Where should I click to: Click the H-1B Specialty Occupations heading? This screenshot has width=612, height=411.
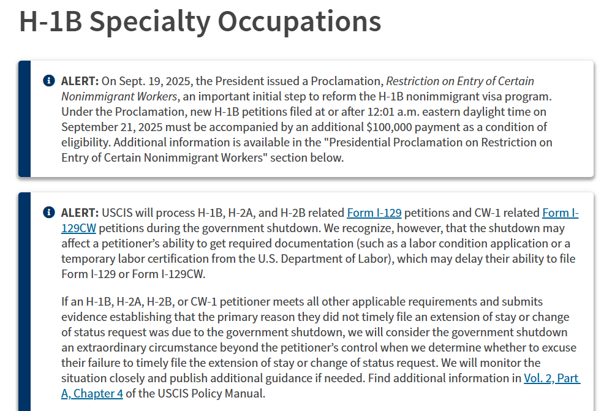[200, 22]
